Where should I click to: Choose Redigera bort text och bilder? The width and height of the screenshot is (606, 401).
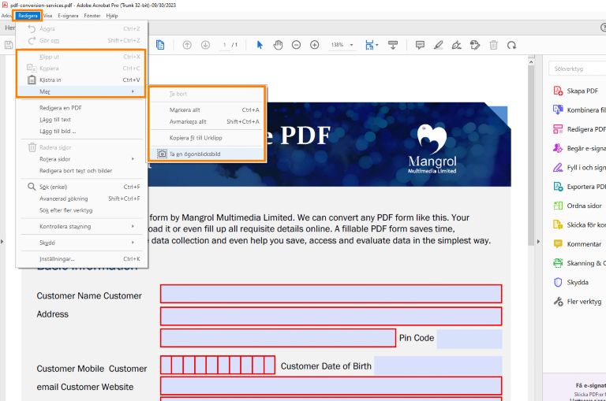pyautogui.click(x=81, y=171)
